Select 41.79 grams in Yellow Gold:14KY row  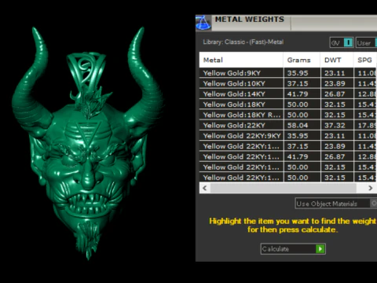point(302,94)
